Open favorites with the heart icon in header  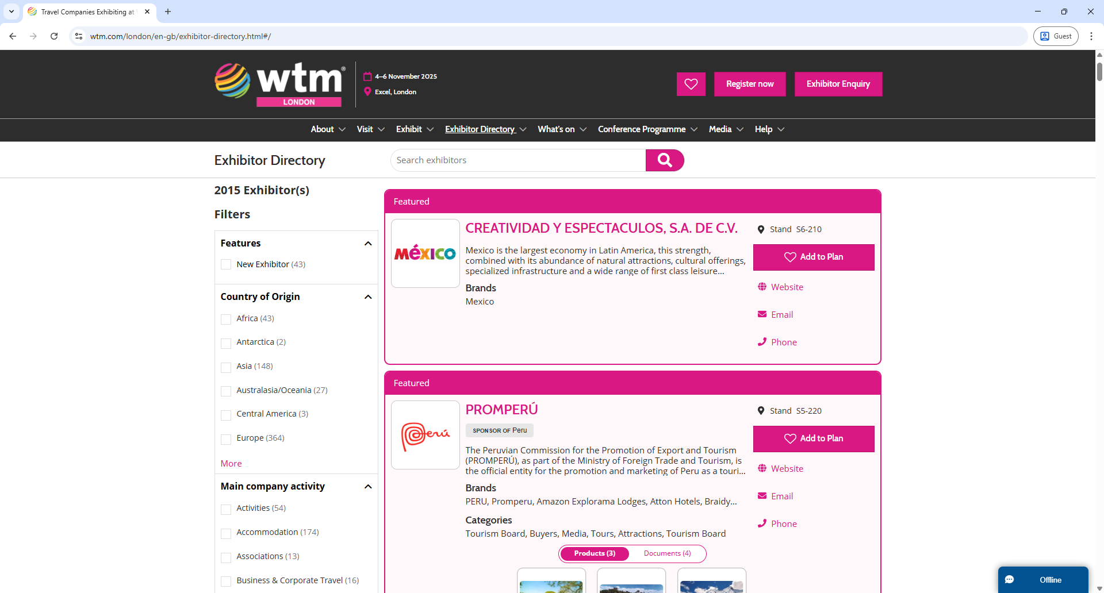[x=691, y=84]
